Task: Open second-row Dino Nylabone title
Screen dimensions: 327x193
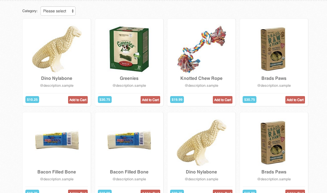Action: click(202, 172)
